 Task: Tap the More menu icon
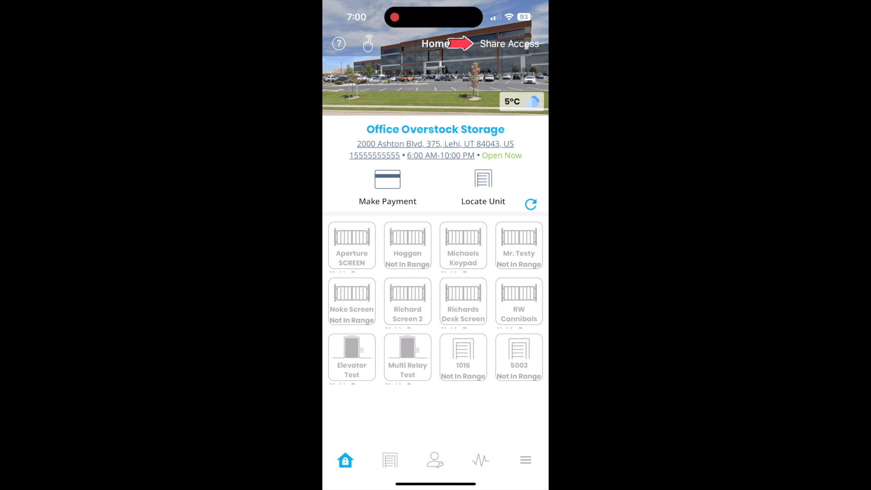click(525, 460)
